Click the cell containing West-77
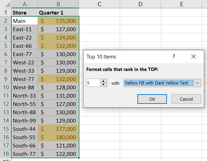The image size is (207, 161). click(x=24, y=79)
